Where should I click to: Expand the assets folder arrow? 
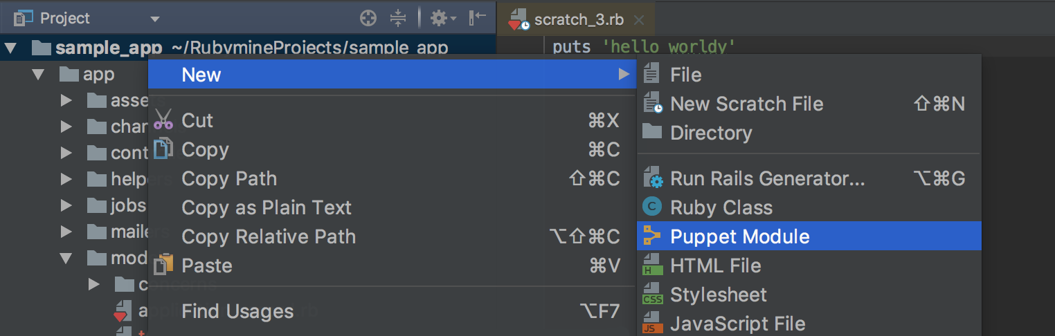(66, 101)
